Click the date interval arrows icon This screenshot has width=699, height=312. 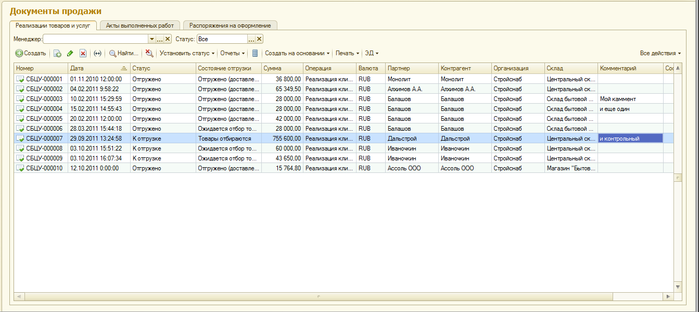(97, 53)
